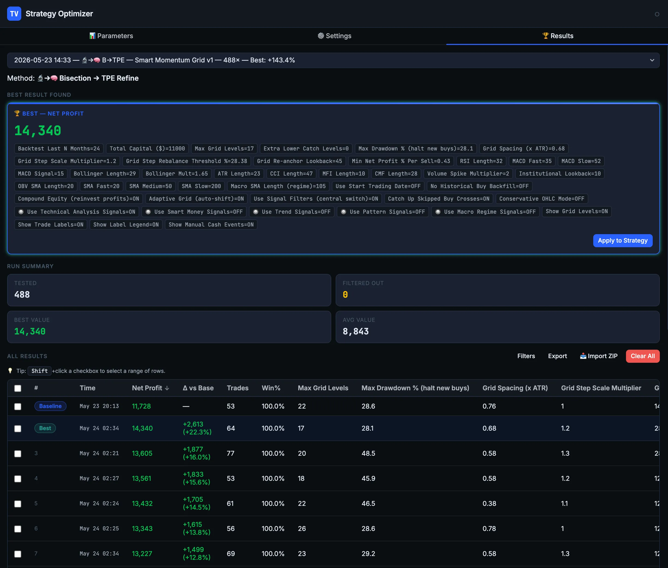Click the trophy icon beside Best Net Profit
Screen dimensions: 668x568
tap(17, 113)
